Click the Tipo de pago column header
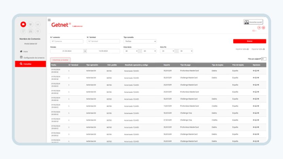The image size is (283, 159). click(x=185, y=65)
